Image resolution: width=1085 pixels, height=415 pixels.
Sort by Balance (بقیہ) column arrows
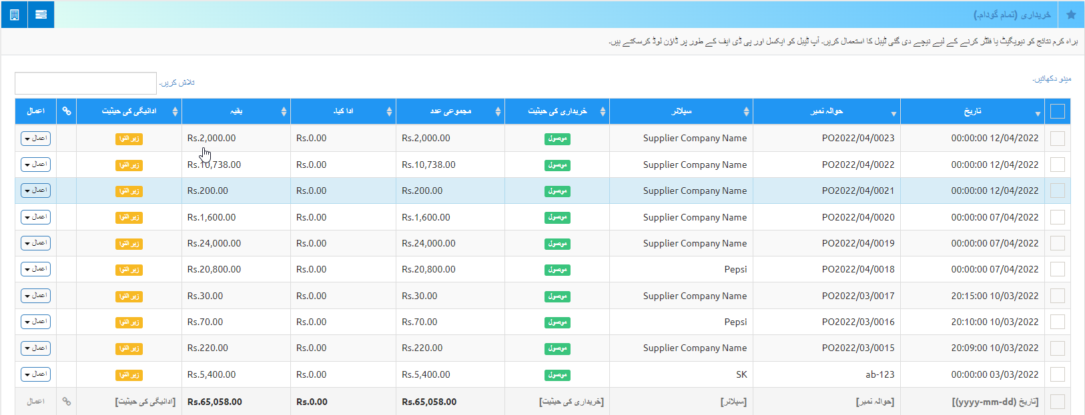pos(284,112)
